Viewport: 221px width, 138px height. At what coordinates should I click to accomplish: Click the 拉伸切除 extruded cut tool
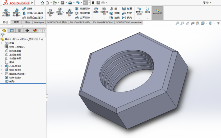coord(51,13)
